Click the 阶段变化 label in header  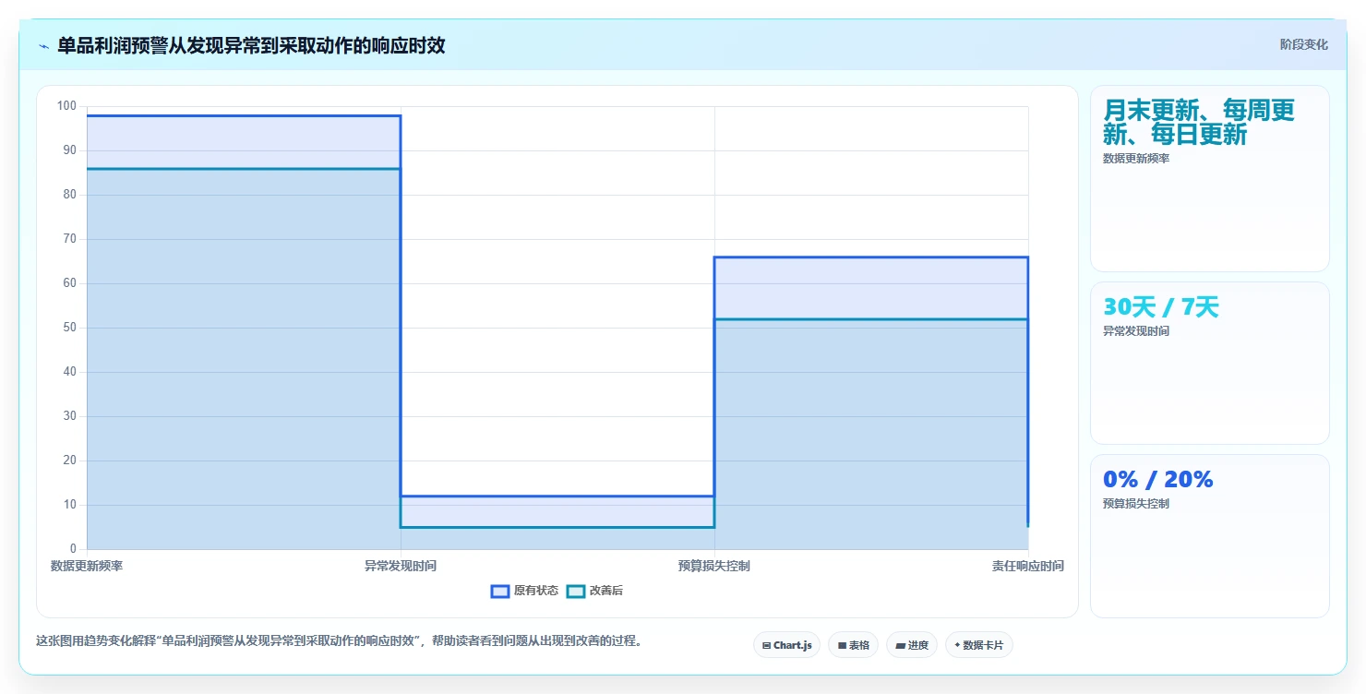click(1303, 44)
